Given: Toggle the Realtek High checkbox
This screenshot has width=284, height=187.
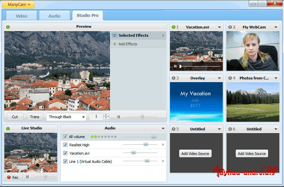Looking at the screenshot, I should [65, 145].
